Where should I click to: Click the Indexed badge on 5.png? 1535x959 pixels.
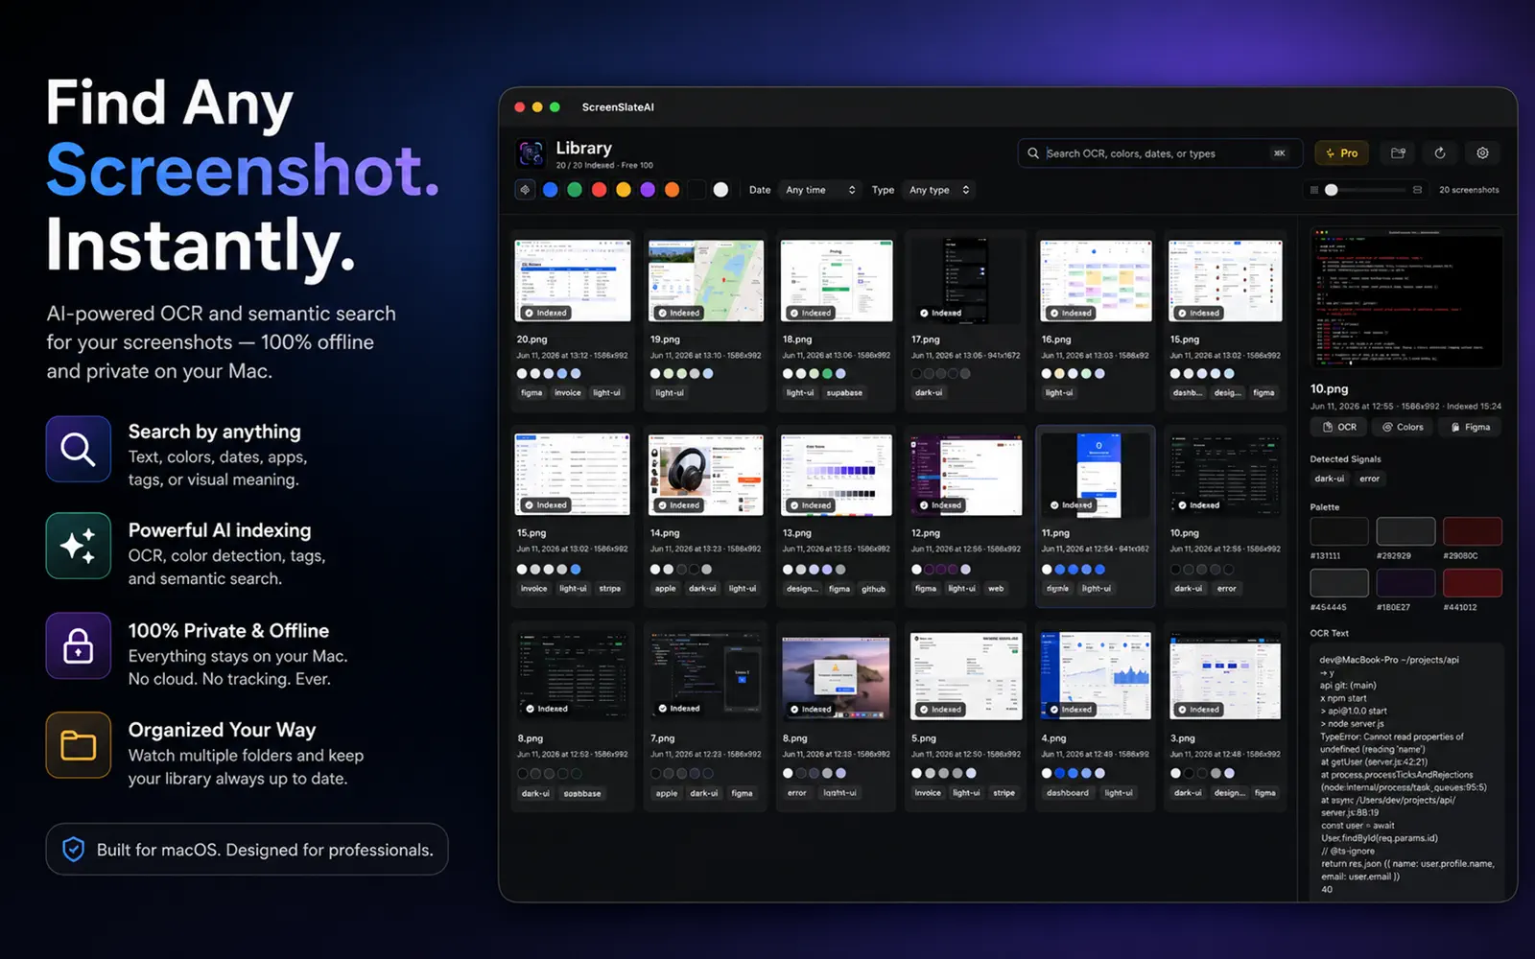click(x=940, y=710)
